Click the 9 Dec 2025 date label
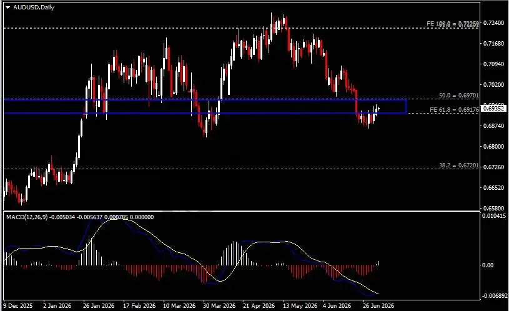The width and height of the screenshot is (509, 311). [18, 306]
